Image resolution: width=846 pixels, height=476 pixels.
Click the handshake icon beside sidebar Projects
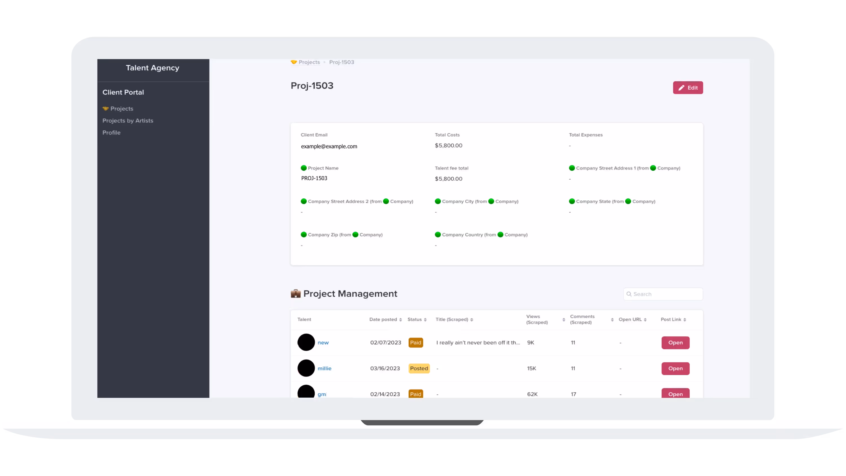(105, 108)
